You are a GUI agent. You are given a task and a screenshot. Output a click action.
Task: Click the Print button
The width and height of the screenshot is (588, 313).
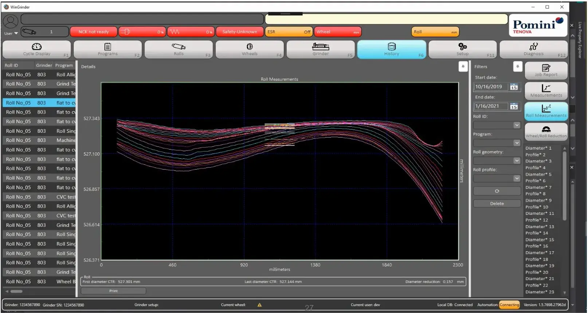[x=113, y=291]
